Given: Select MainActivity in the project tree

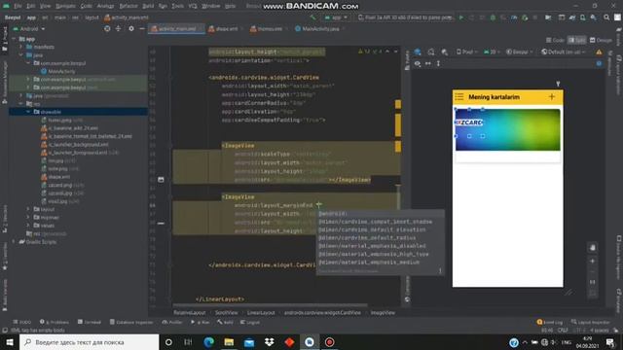Looking at the screenshot, I should coord(58,71).
